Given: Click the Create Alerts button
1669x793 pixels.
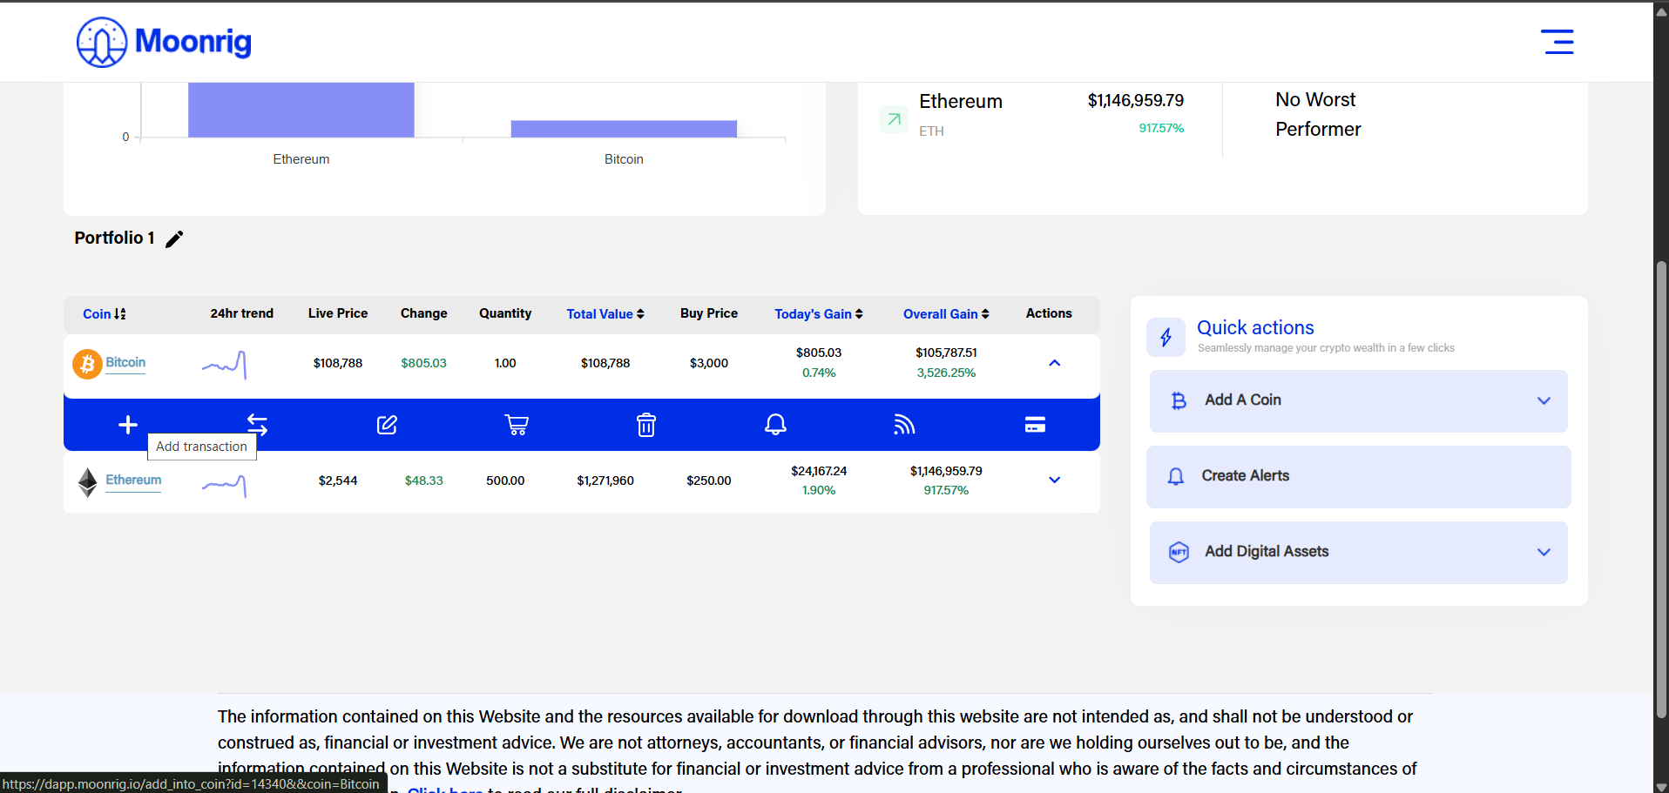Looking at the screenshot, I should [1358, 477].
